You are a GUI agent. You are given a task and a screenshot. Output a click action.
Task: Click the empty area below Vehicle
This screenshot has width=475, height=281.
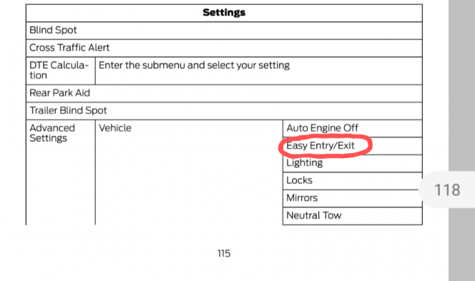click(x=189, y=181)
